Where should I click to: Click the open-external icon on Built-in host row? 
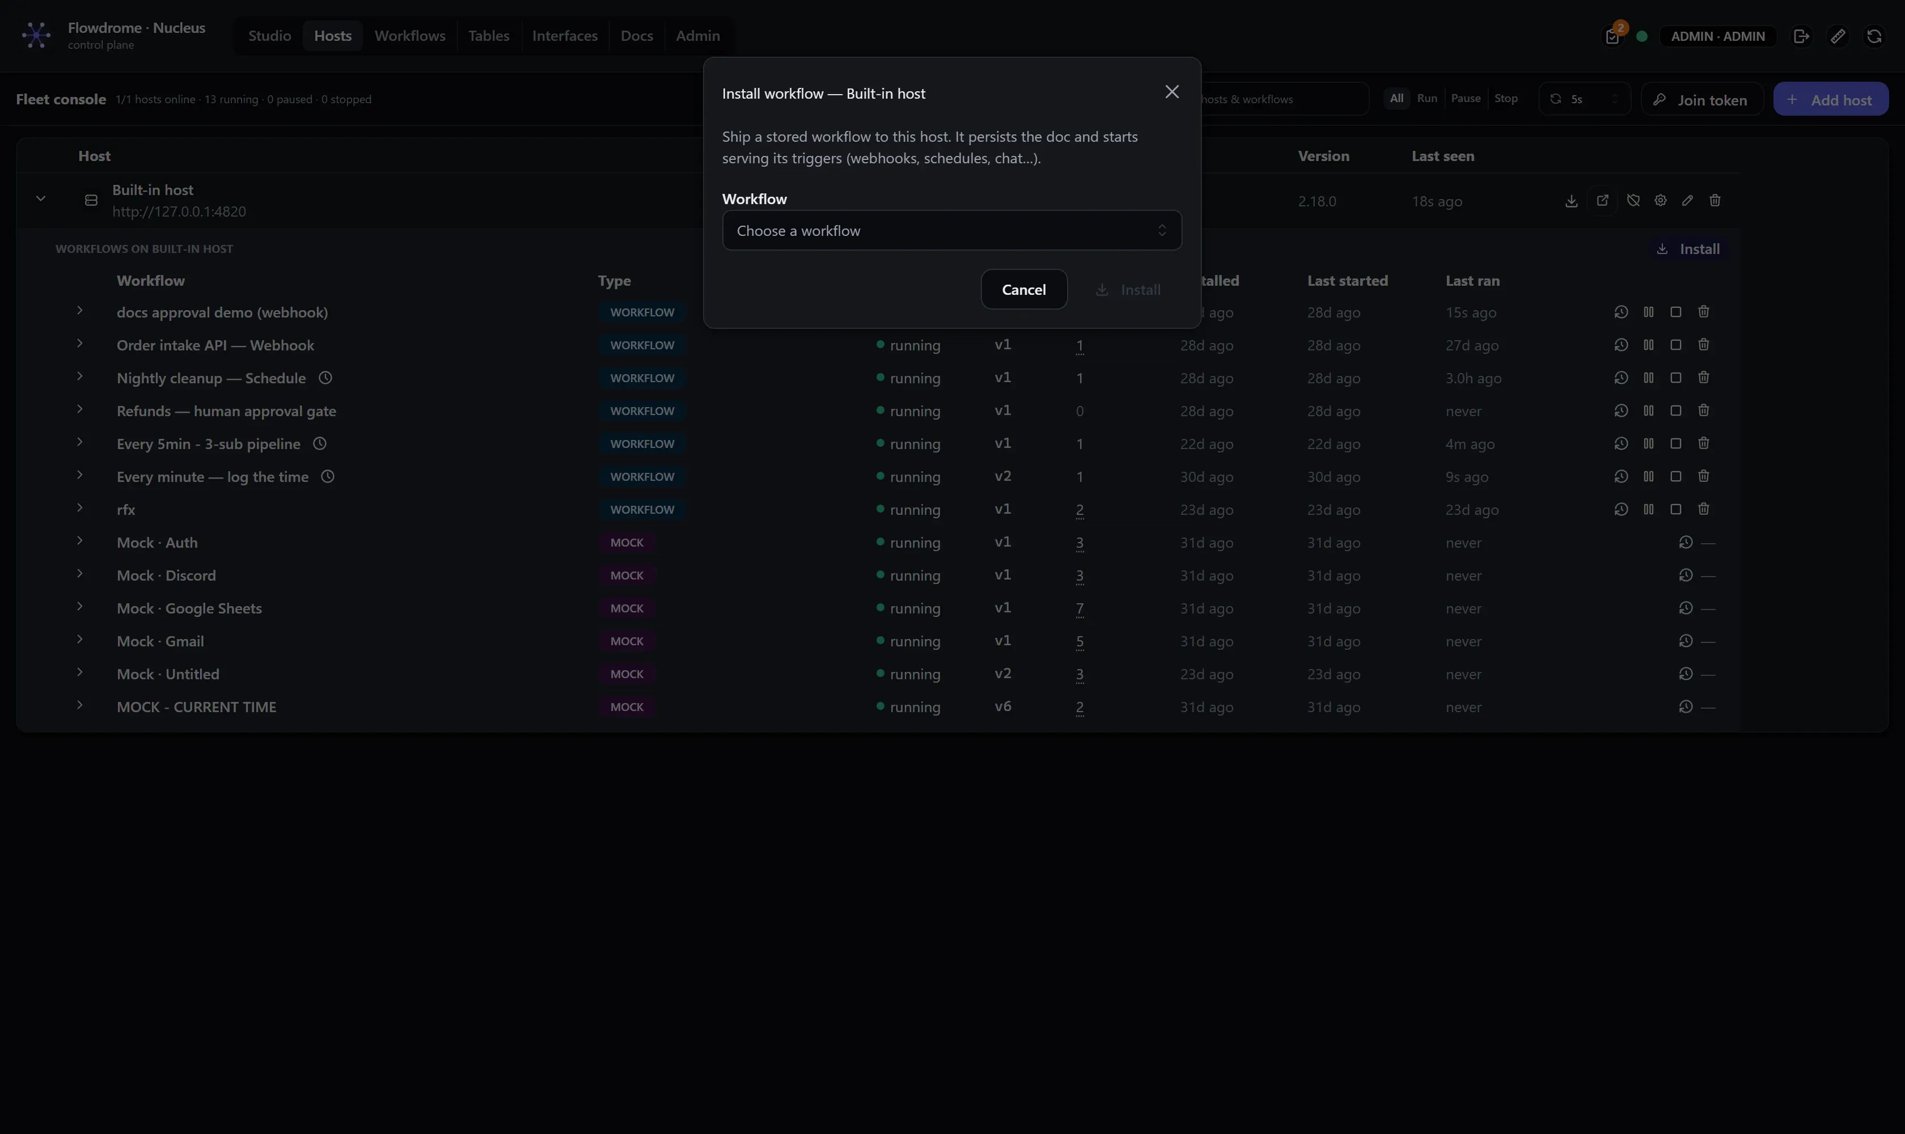coord(1602,200)
